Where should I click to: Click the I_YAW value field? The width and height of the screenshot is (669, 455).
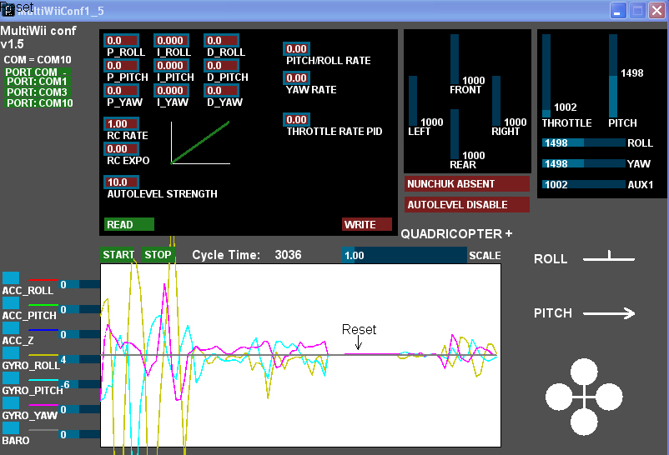[171, 90]
